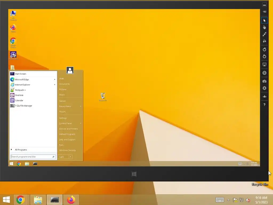Image resolution: width=273 pixels, height=205 pixels.
Task: Open File Explorer on simulator's inner taskbar
Action: (27, 164)
